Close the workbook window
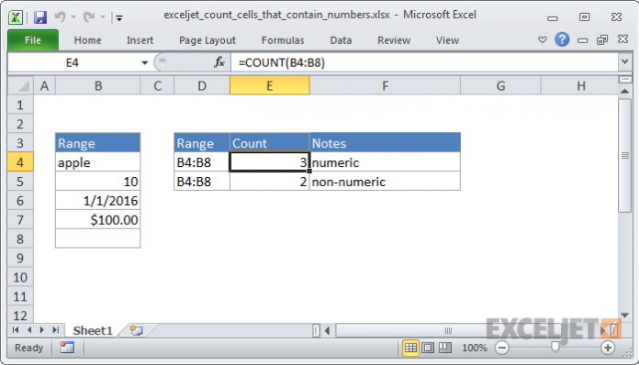 622,39
